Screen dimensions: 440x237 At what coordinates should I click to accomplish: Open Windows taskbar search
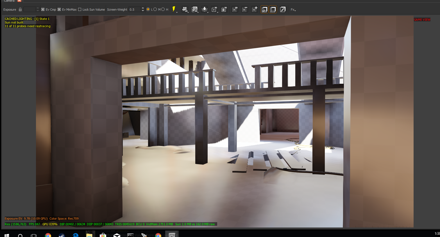(20, 235)
